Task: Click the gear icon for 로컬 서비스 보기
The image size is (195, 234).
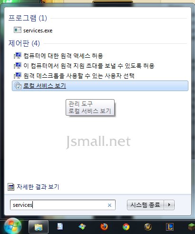Action: pos(18,85)
